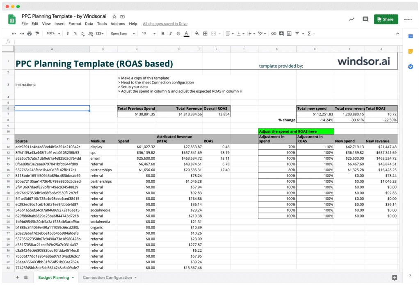Click the Print icon

tap(30, 34)
